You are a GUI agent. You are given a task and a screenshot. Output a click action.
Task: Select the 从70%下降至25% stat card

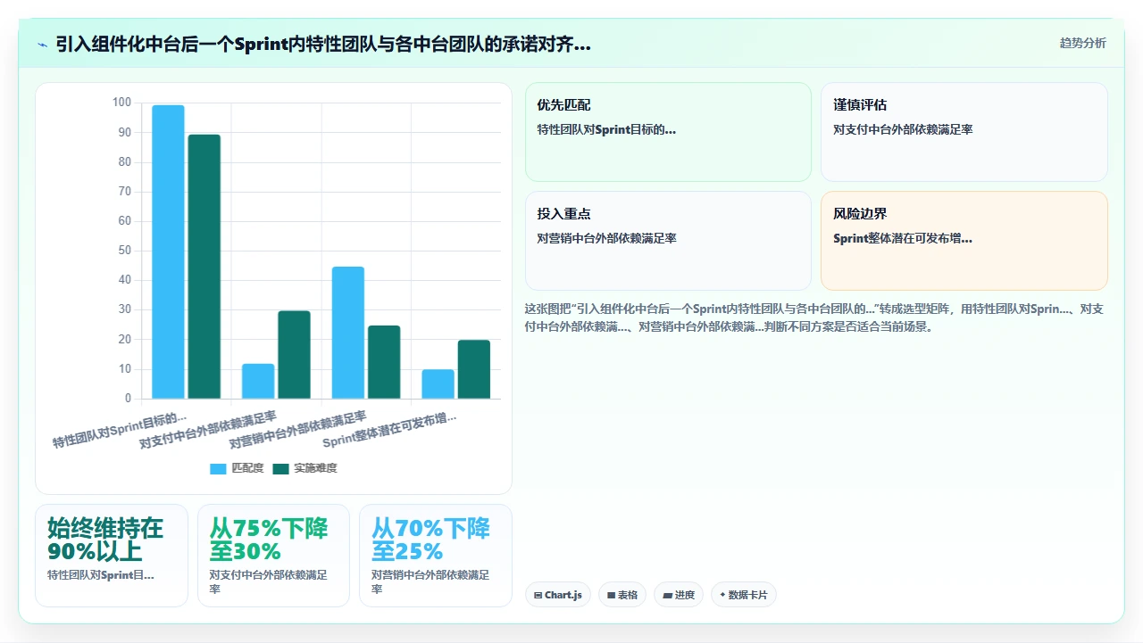(x=436, y=556)
